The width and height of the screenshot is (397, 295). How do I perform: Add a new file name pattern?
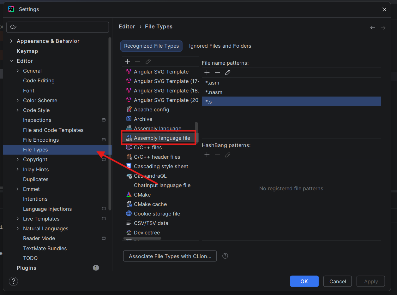207,73
